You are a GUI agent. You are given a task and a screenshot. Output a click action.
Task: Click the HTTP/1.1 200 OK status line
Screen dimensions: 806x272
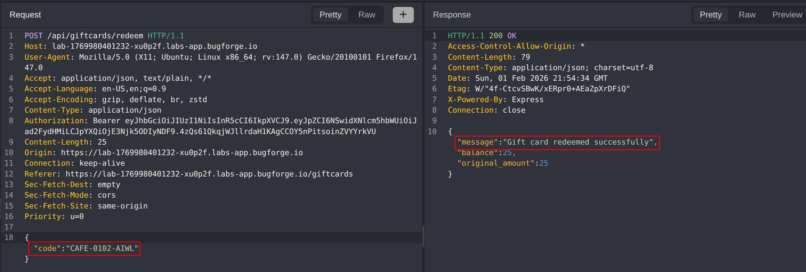point(482,36)
